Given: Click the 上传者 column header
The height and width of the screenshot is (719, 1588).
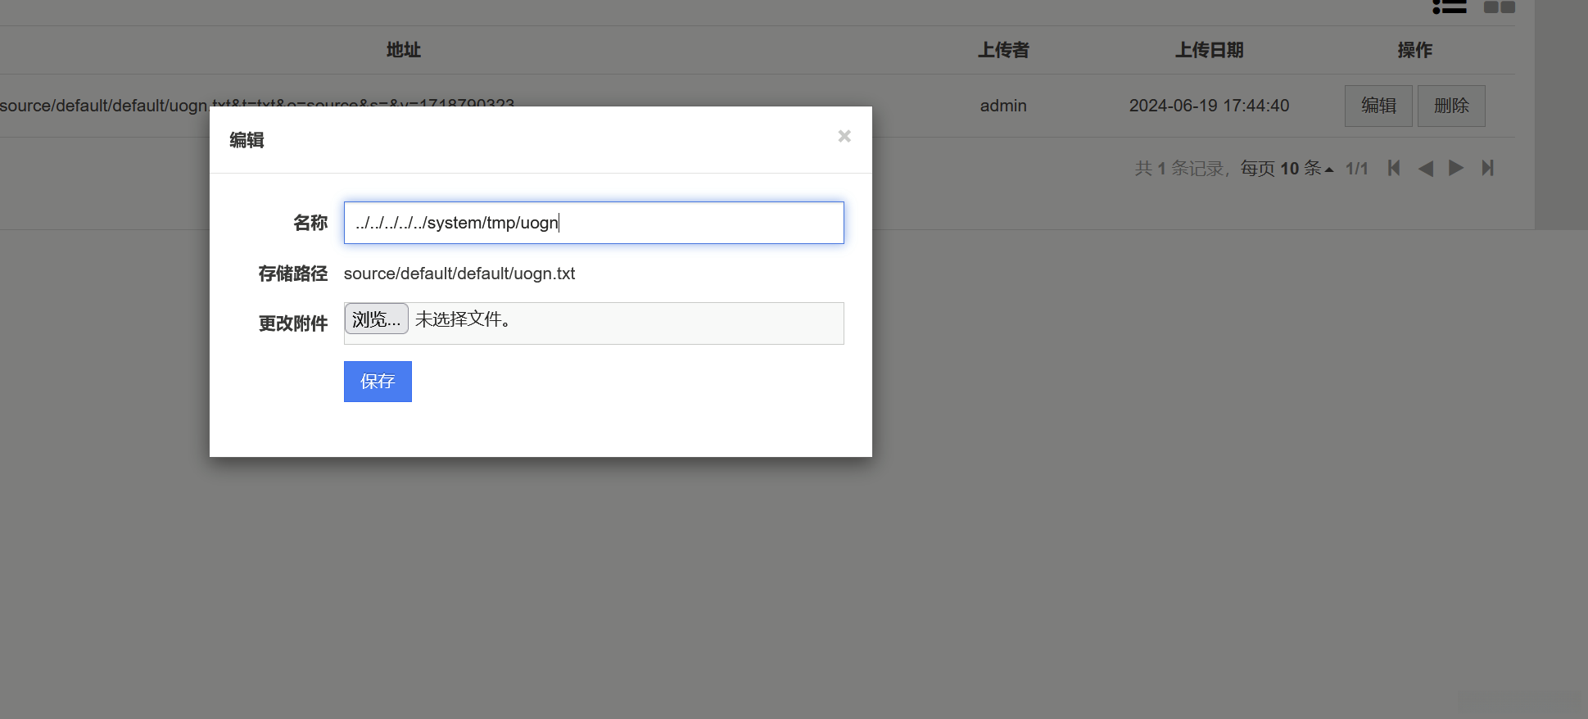Looking at the screenshot, I should [x=1003, y=50].
